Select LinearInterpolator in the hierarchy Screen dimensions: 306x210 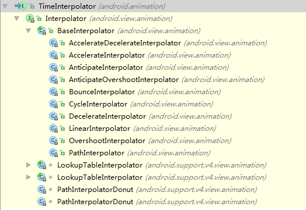click(99, 129)
